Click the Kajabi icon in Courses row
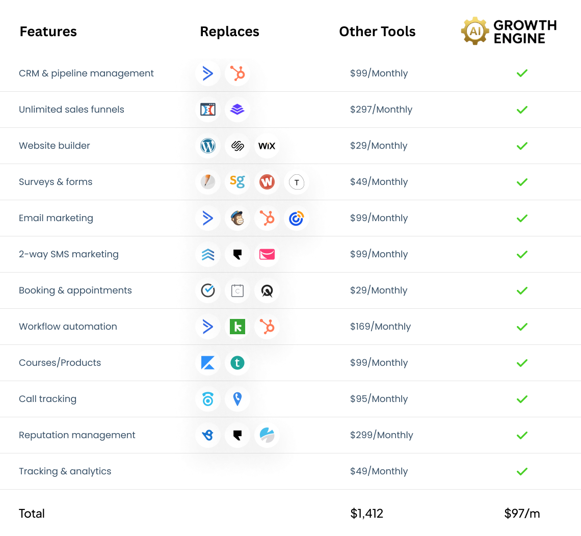 [208, 363]
